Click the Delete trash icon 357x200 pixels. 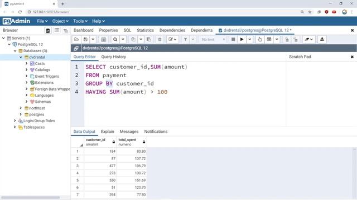point(160,39)
